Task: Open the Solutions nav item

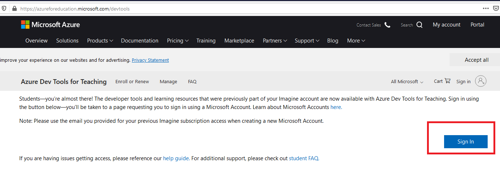Action: pos(67,41)
